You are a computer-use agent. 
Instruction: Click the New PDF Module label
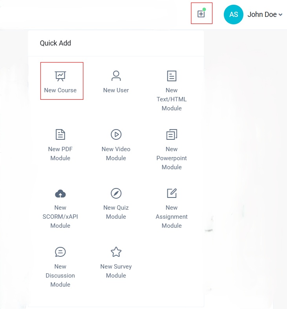click(x=60, y=154)
